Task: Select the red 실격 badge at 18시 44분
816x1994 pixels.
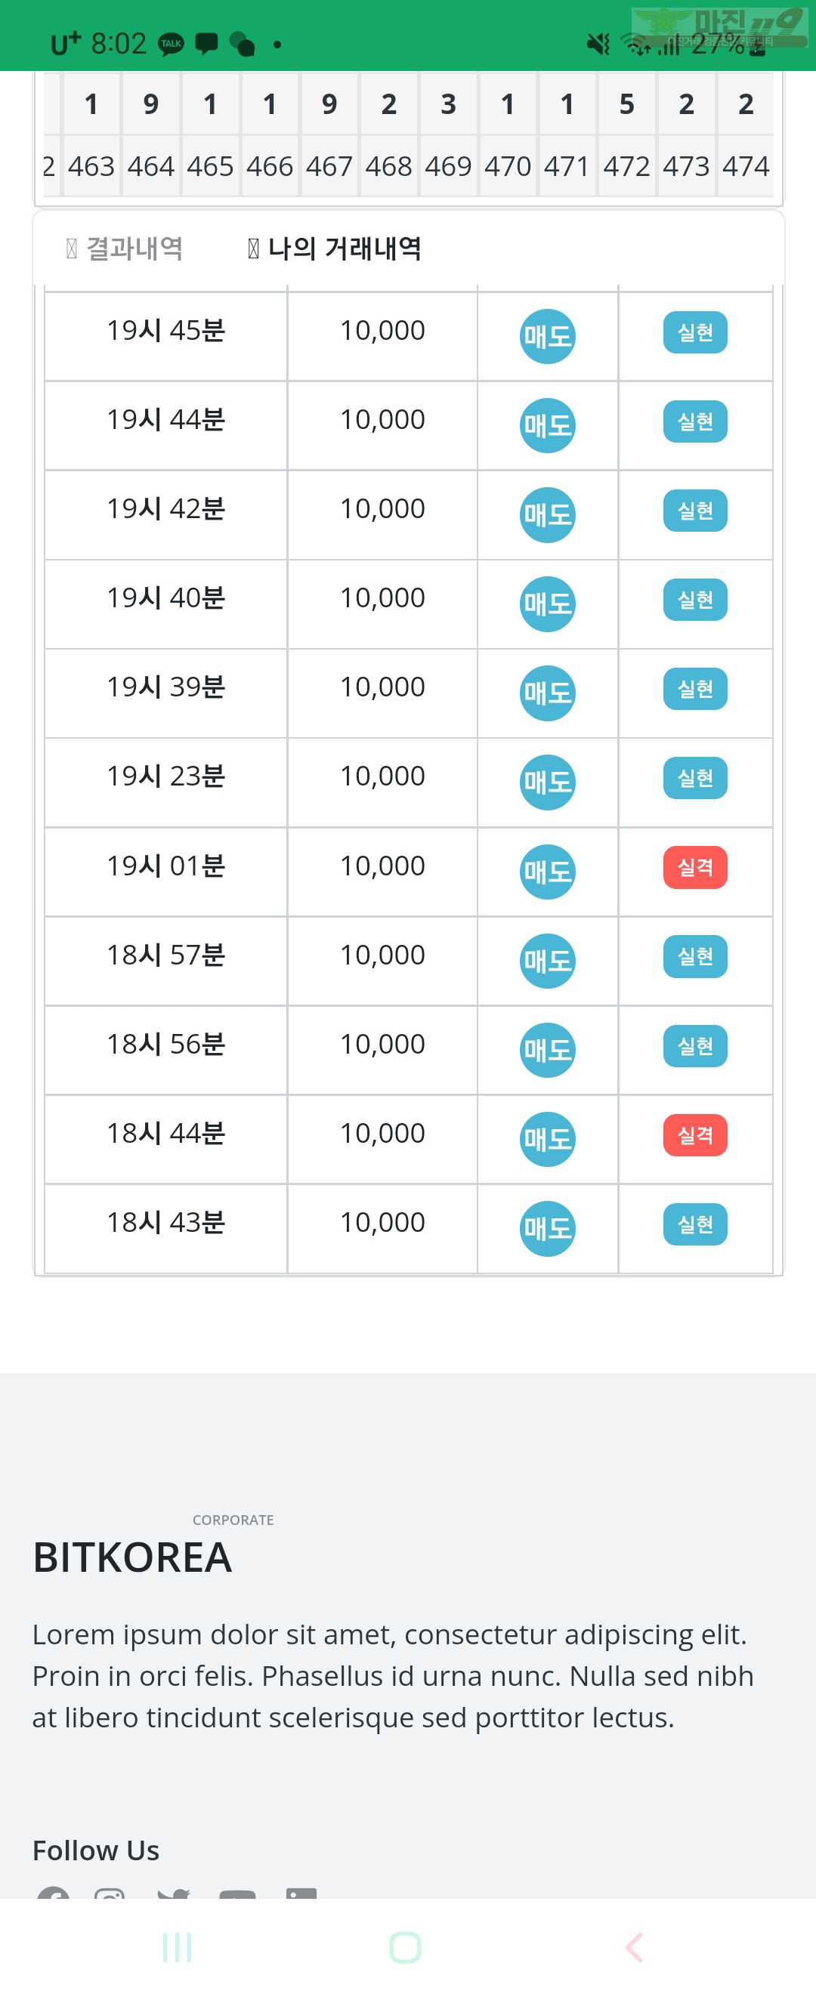Action: click(695, 1134)
